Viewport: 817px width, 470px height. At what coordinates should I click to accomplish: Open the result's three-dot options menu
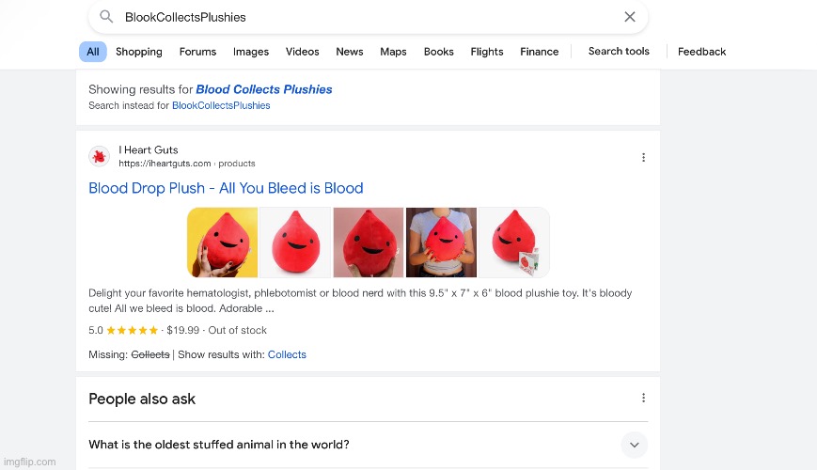tap(643, 157)
